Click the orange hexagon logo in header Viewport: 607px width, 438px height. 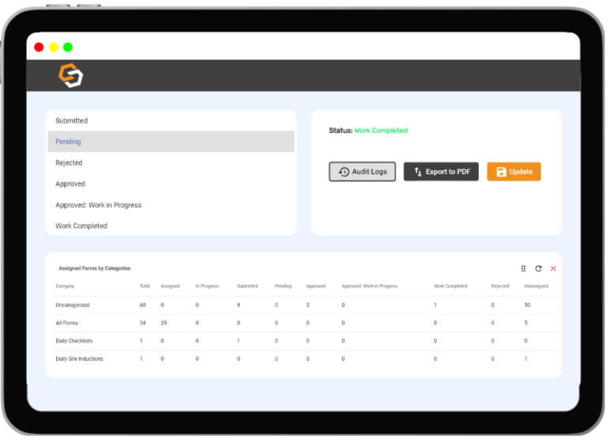(70, 76)
